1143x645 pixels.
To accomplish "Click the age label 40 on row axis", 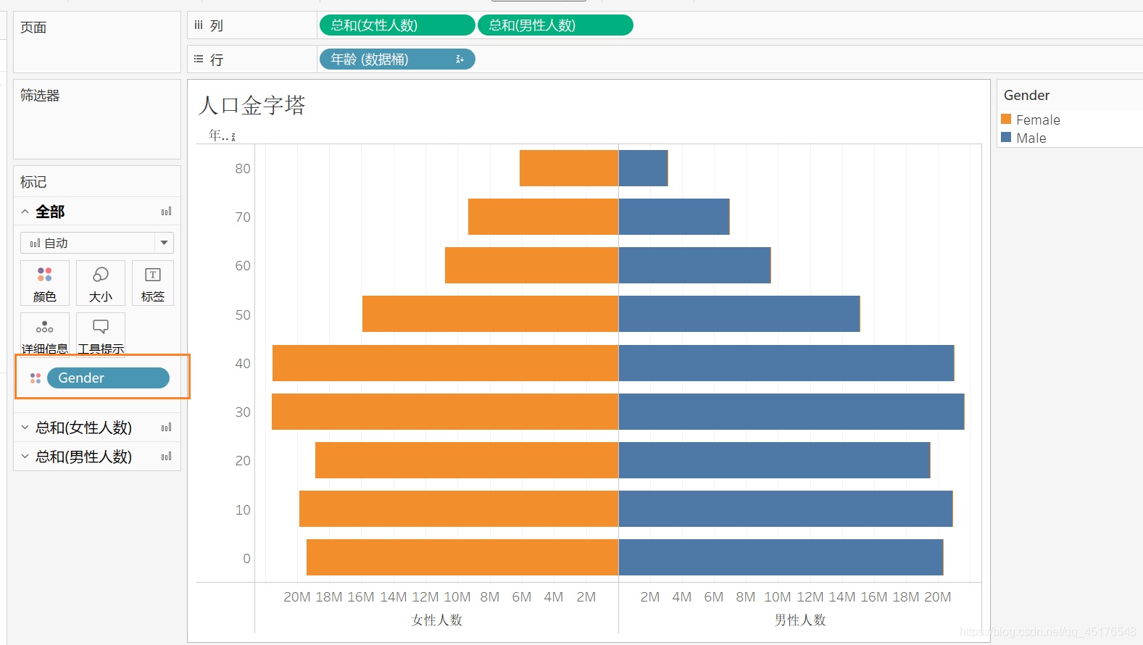I will (x=243, y=364).
